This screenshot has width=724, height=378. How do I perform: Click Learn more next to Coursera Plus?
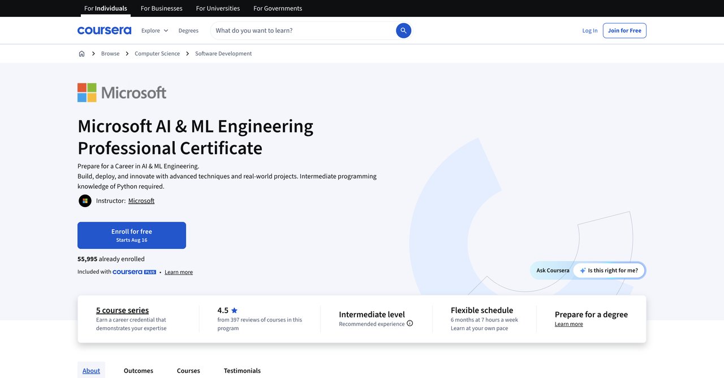pos(179,272)
